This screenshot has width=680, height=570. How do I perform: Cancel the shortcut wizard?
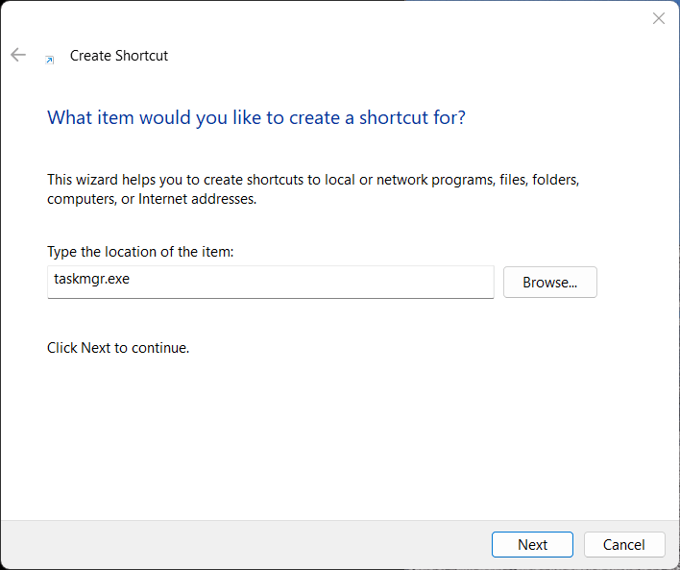click(623, 544)
